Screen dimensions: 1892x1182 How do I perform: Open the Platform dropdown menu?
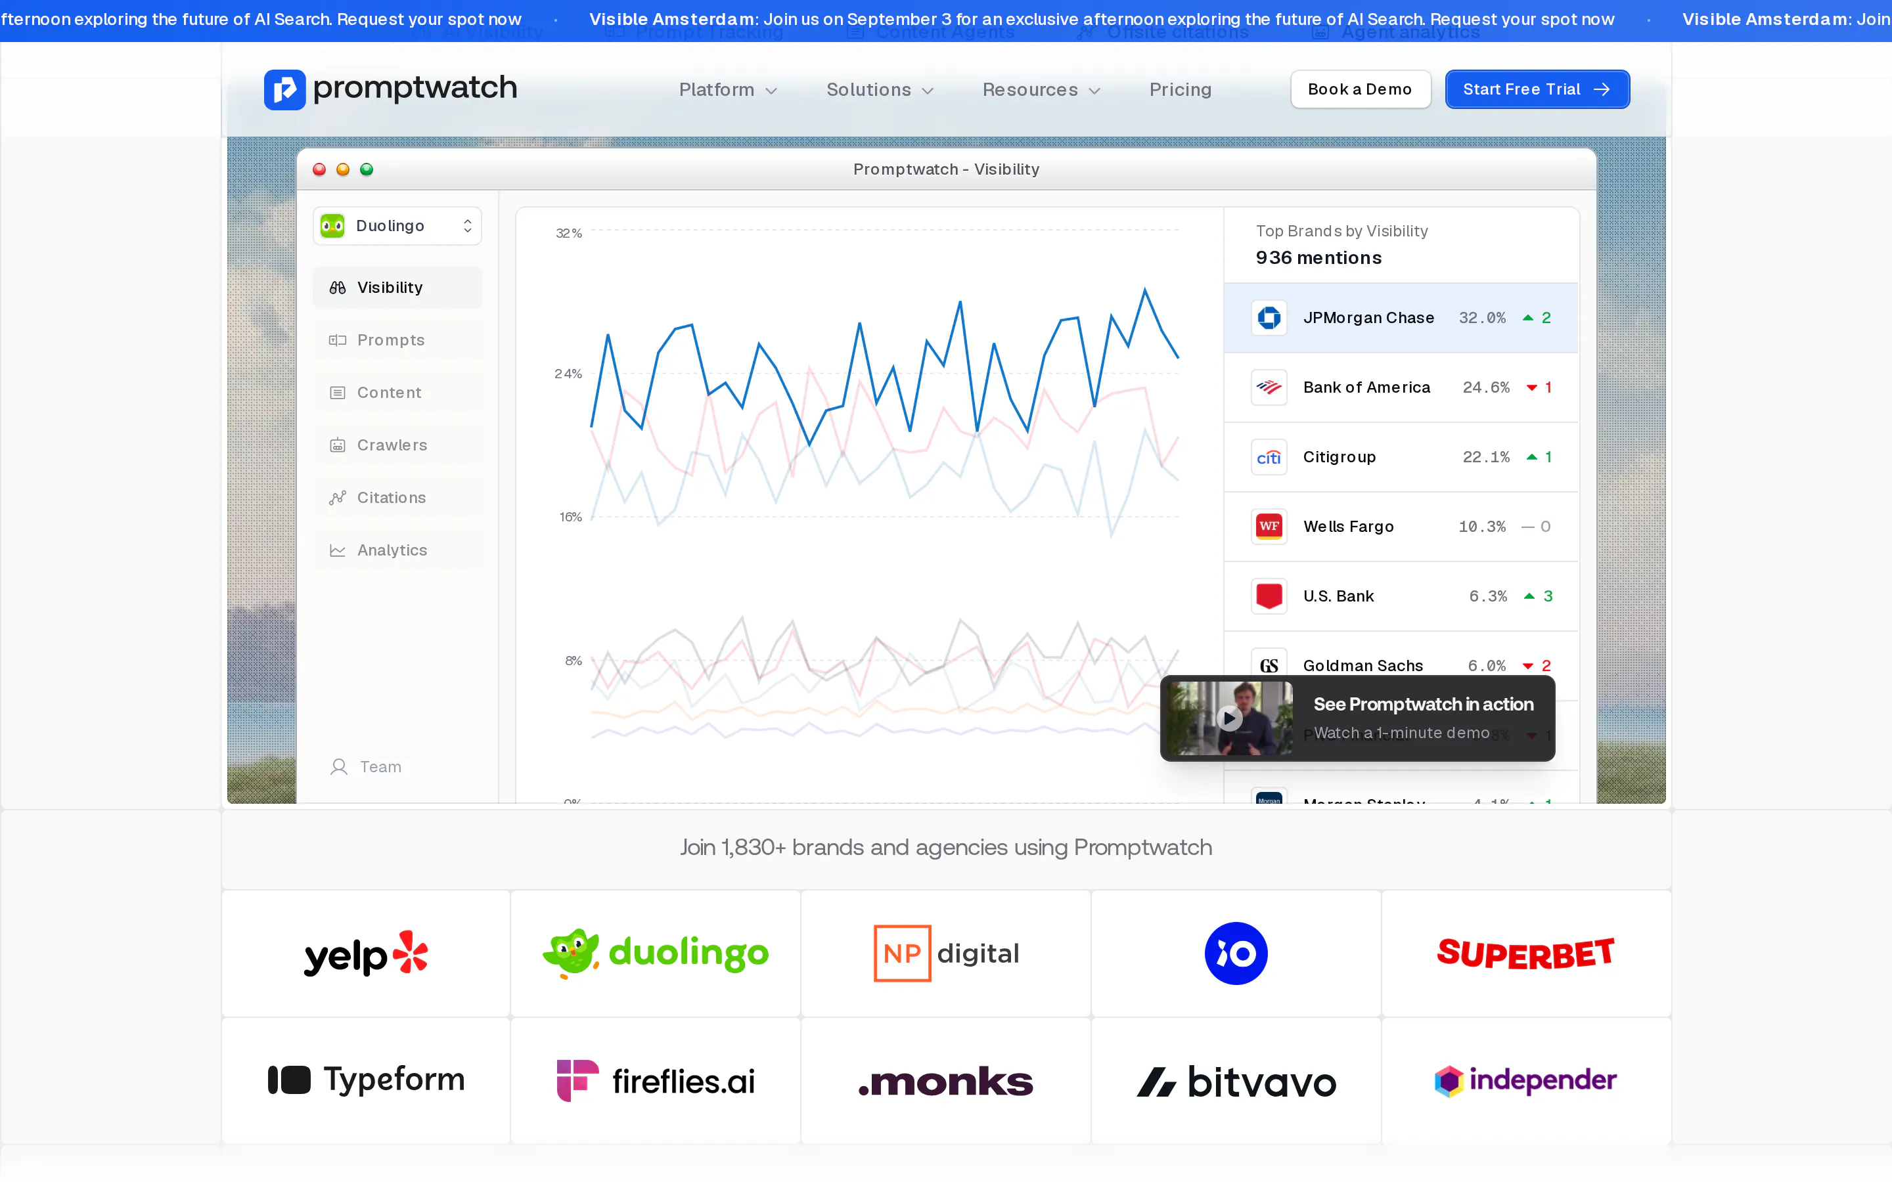pyautogui.click(x=728, y=90)
